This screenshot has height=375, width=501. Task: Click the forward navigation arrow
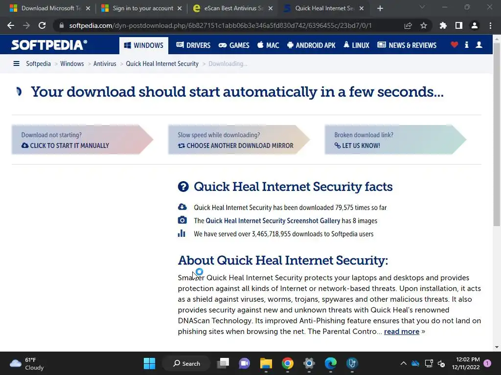pyautogui.click(x=26, y=25)
